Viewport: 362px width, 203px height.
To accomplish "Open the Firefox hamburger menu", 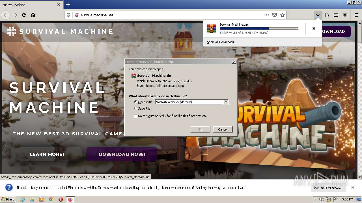I will point(357,15).
